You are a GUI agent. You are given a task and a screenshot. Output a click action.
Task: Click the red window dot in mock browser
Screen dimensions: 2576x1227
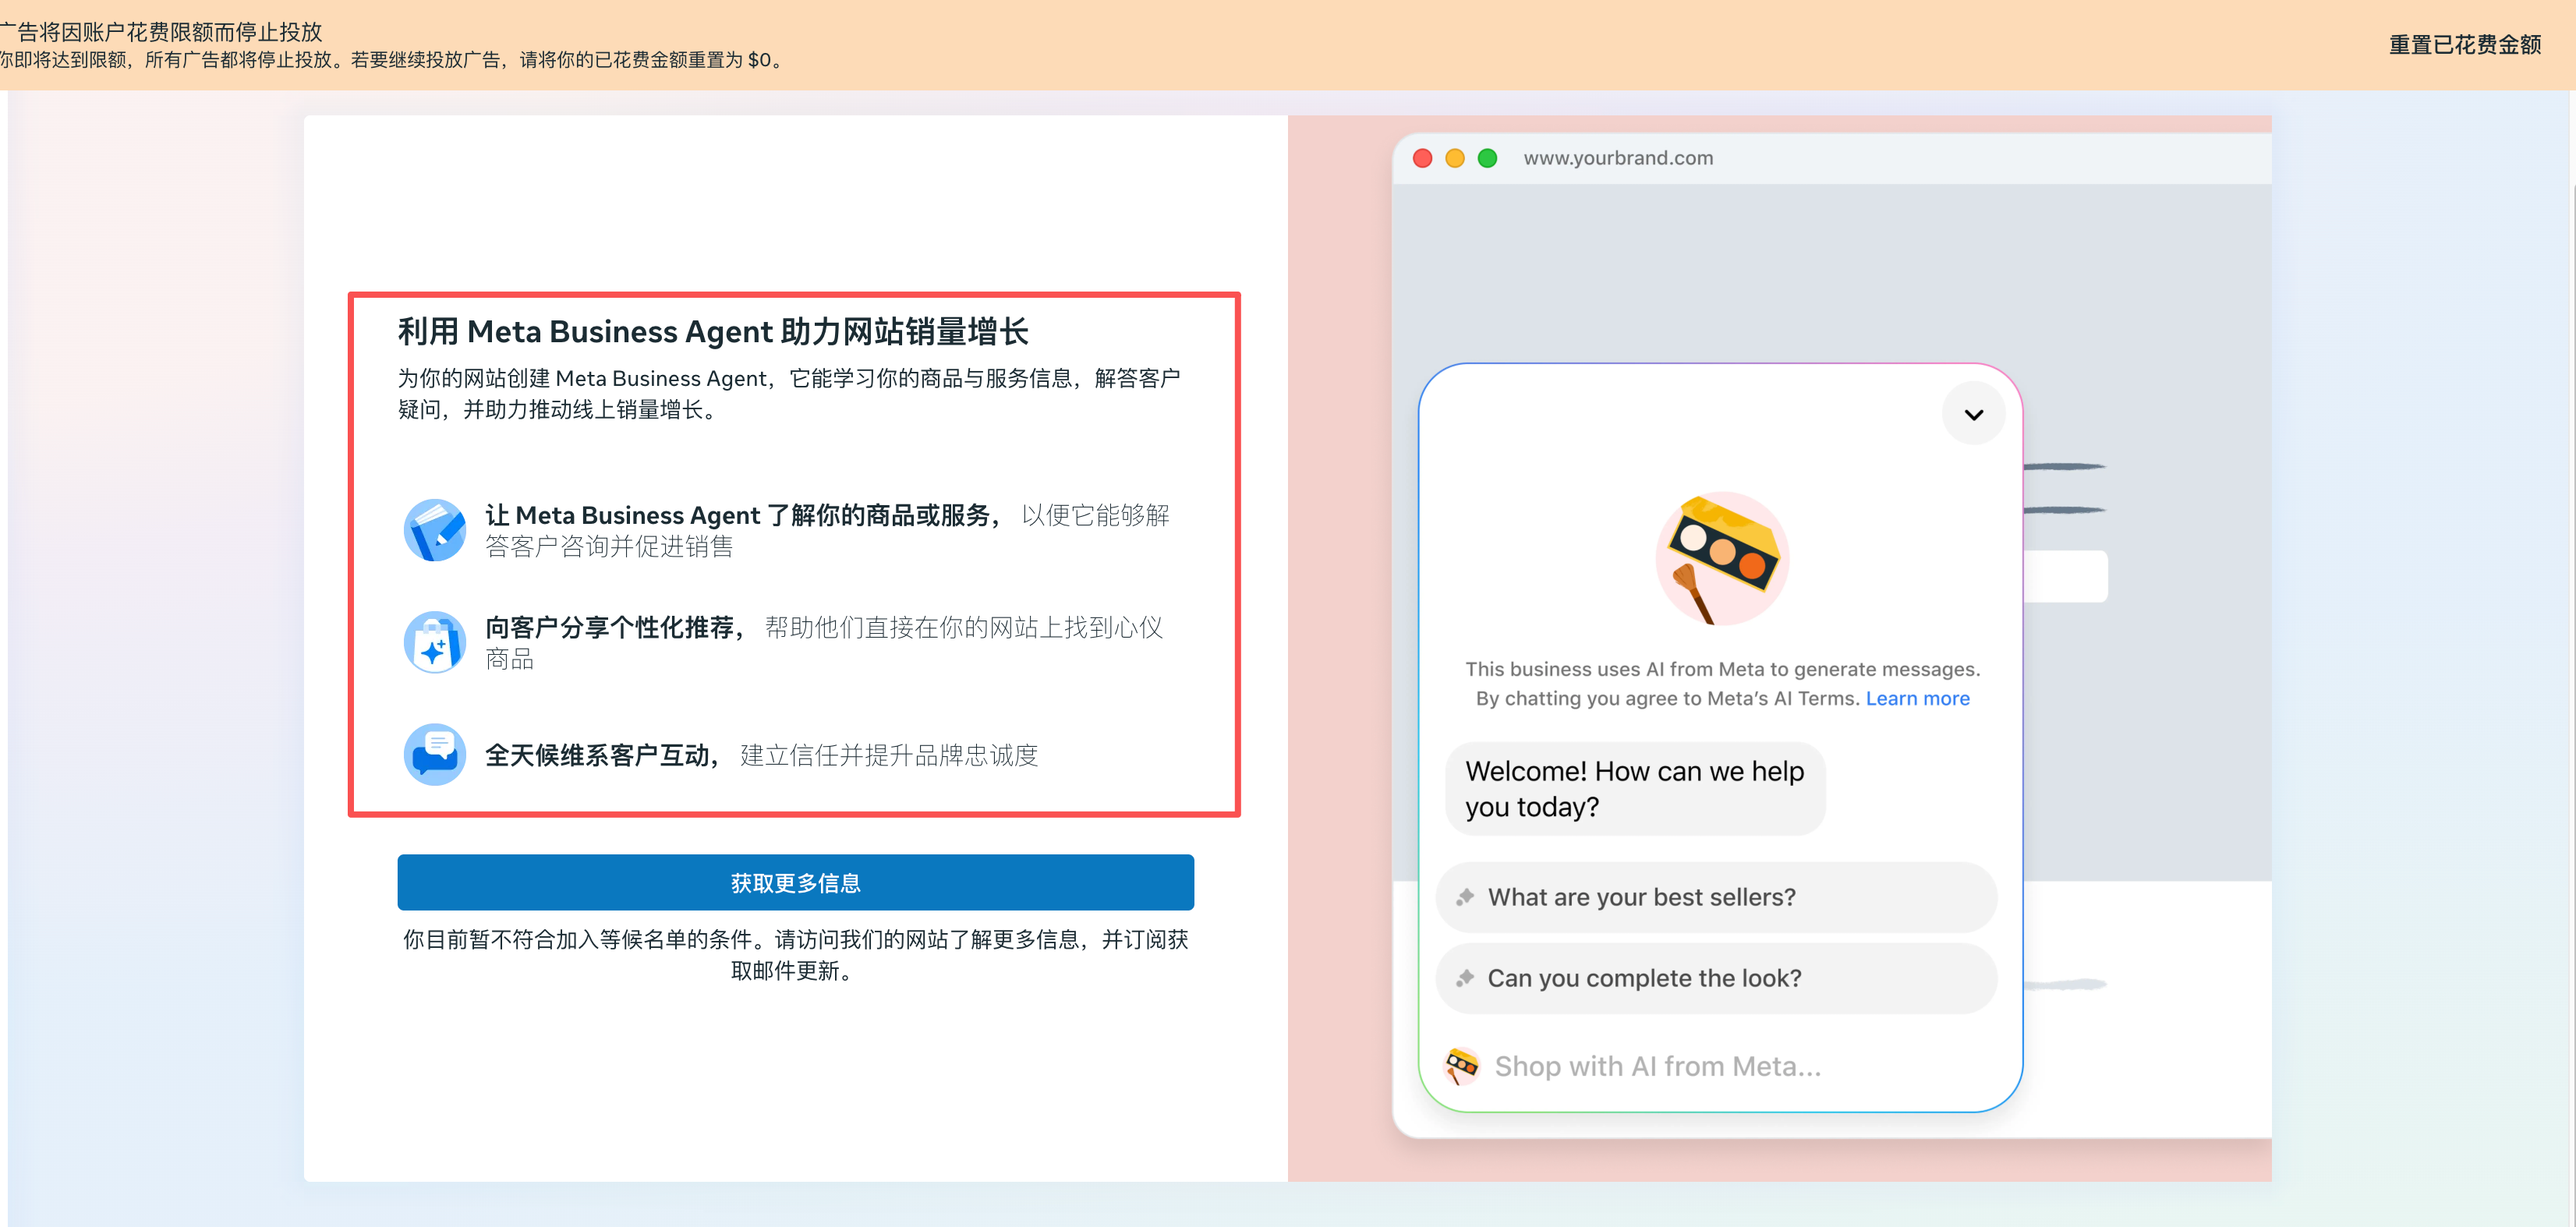point(1422,158)
